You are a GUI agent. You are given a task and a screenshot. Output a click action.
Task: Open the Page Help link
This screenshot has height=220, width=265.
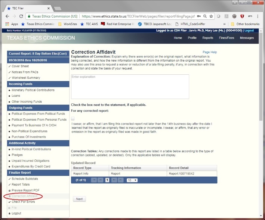click(x=209, y=52)
